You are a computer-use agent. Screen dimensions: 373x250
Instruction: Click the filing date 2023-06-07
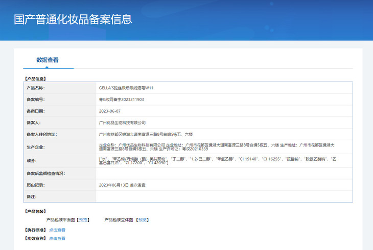pos(109,111)
